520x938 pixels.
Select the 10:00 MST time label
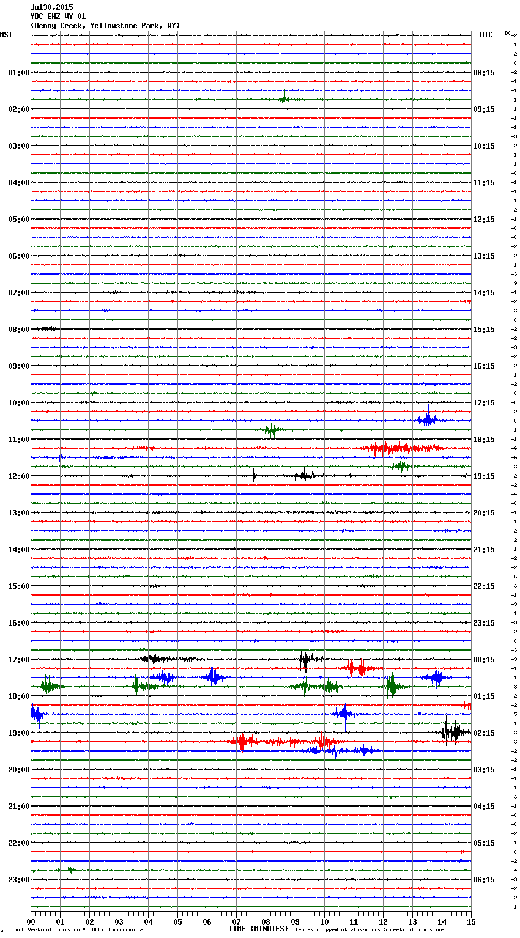18,403
